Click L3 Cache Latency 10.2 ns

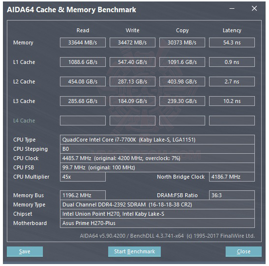tap(232, 101)
